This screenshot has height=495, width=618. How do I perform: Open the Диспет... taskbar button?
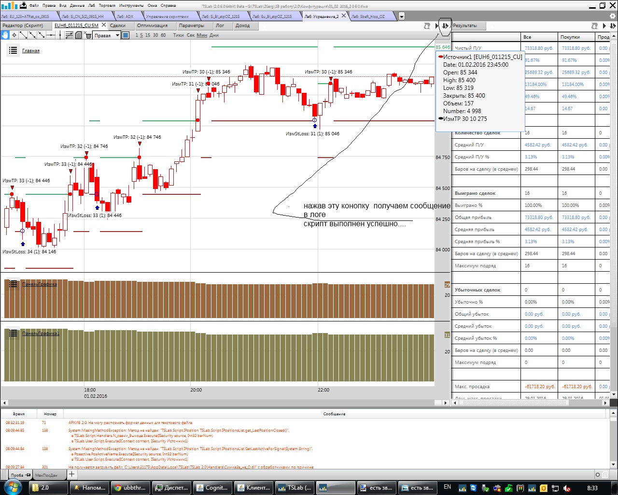(x=171, y=488)
